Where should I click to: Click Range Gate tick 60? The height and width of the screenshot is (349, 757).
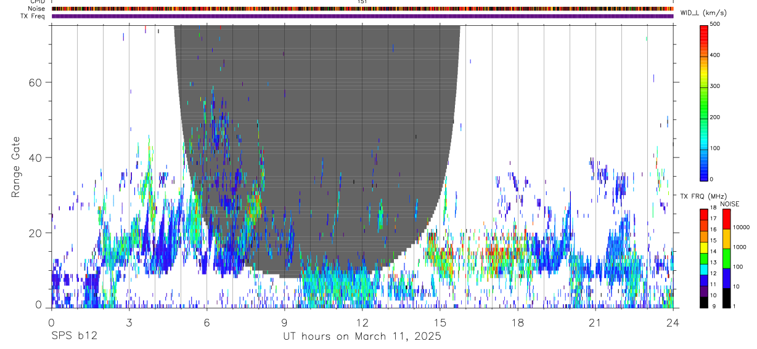(x=36, y=82)
